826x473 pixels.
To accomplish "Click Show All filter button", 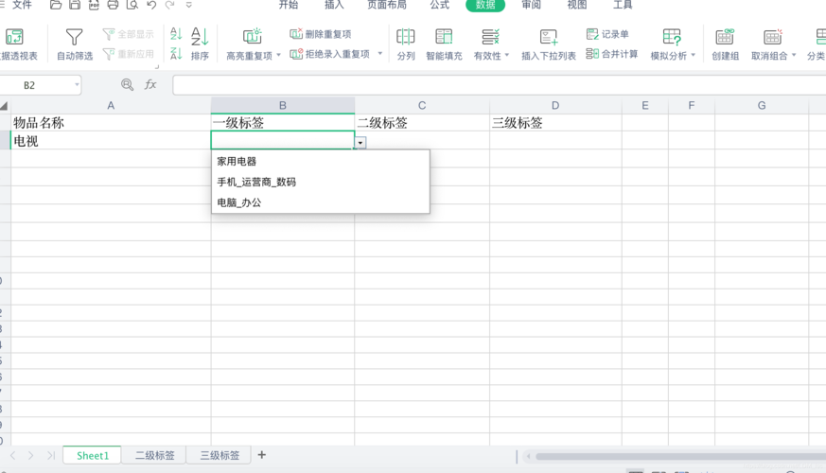I will tap(128, 34).
